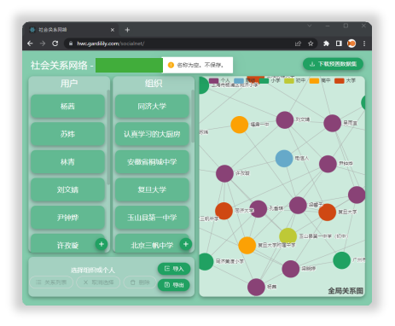Click the orange 福鼎一中 node in the graph
Viewport: 395px width, 326px height.
tap(240, 125)
